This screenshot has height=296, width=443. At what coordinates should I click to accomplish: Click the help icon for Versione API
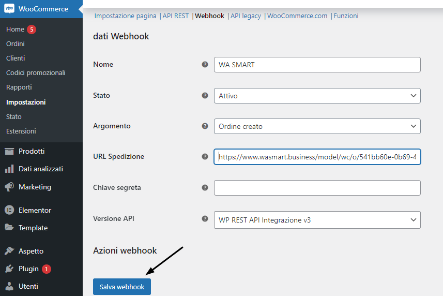[205, 219]
